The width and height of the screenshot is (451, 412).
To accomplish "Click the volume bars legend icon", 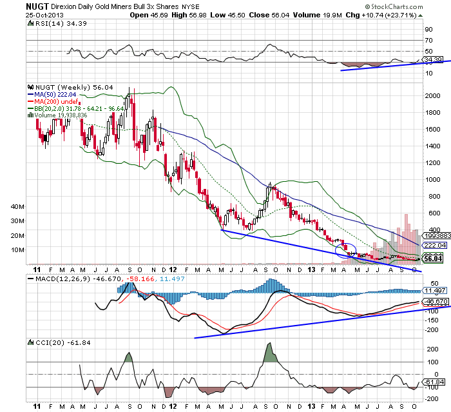I will [x=31, y=115].
